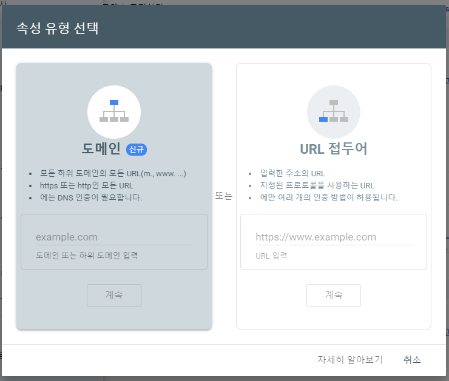449x381 pixels.
Task: Click text '지정된 프로토콜을 사용하는 URL'
Action: [317, 185]
